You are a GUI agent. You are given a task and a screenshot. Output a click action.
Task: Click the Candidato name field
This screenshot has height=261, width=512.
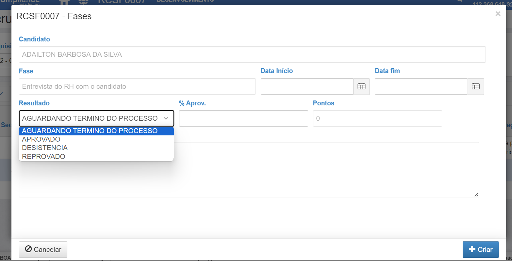[x=252, y=54]
